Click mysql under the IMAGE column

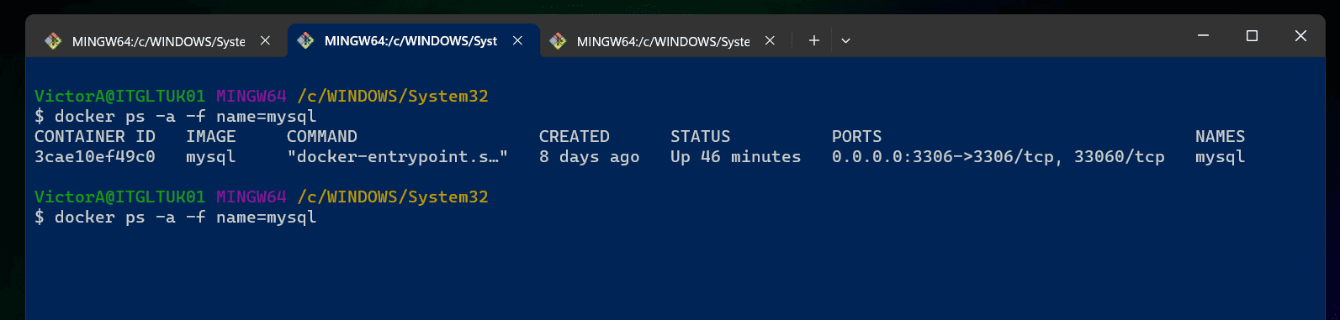pos(211,157)
